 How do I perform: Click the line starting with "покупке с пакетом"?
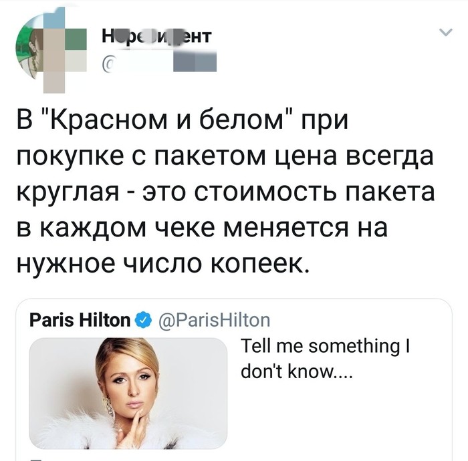click(224, 159)
